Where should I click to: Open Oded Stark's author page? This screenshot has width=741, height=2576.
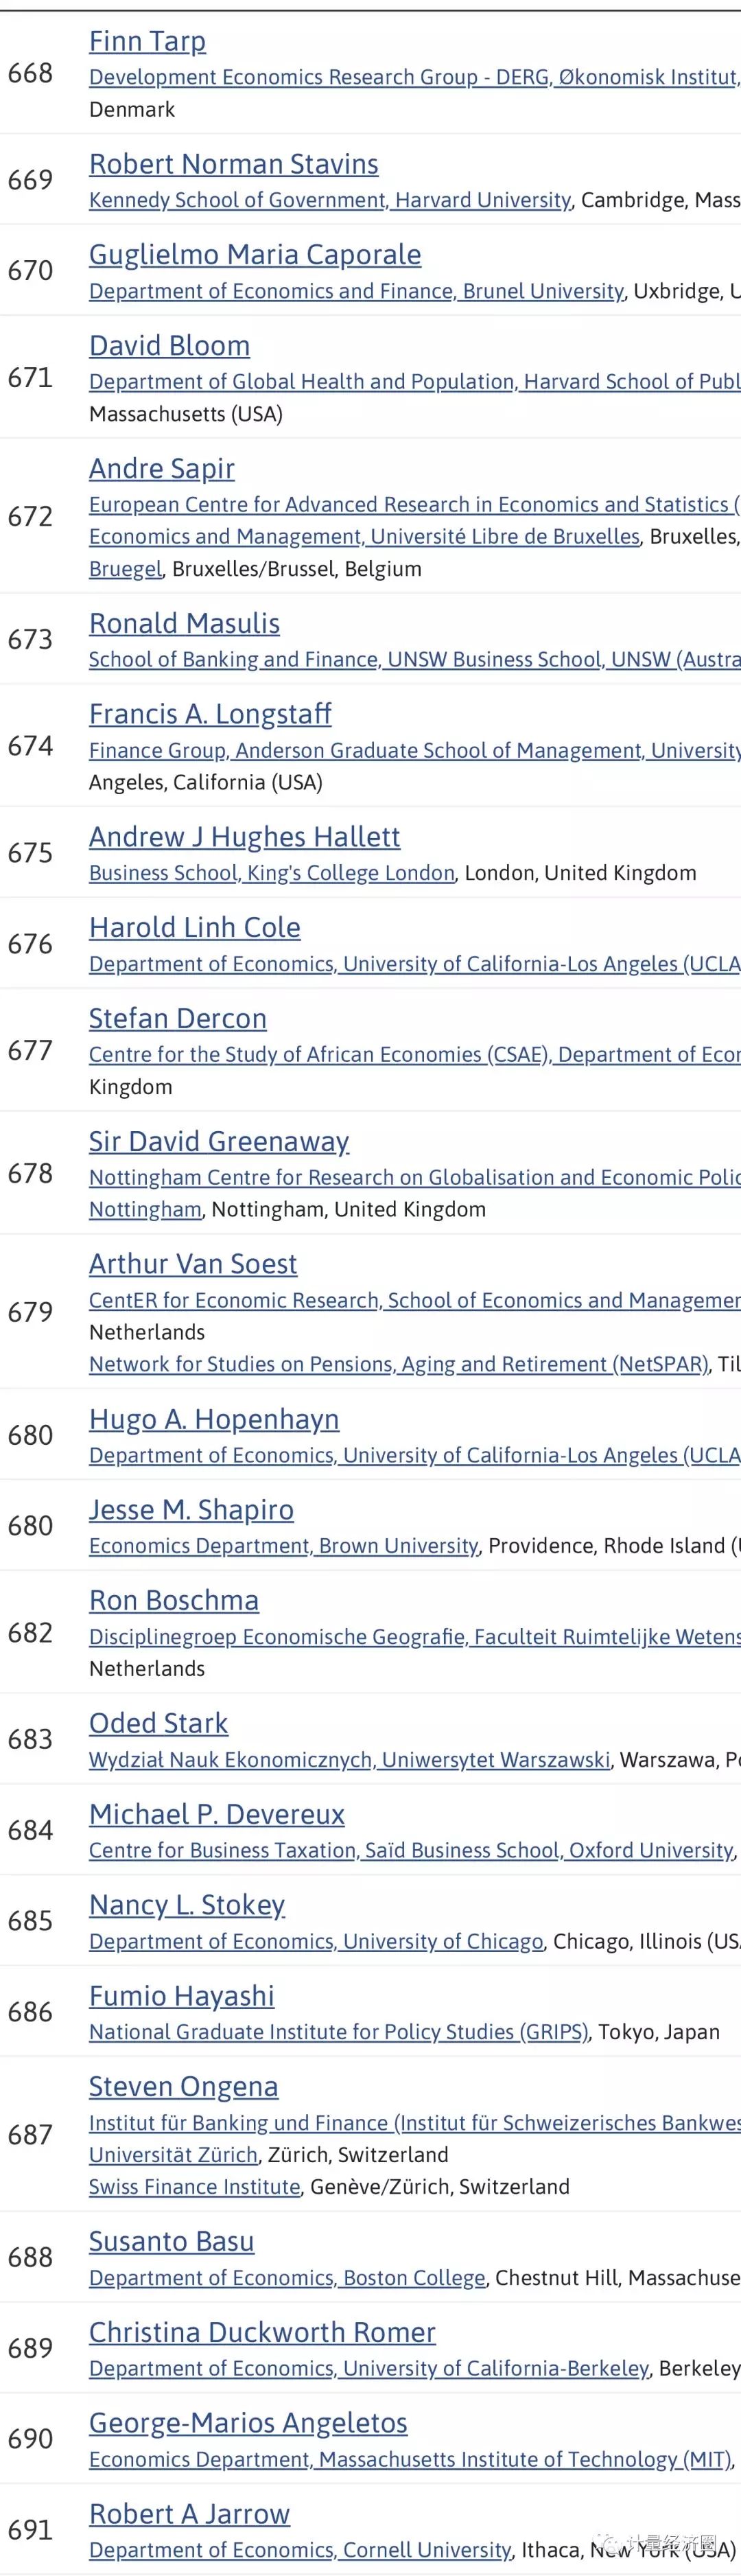(158, 1723)
